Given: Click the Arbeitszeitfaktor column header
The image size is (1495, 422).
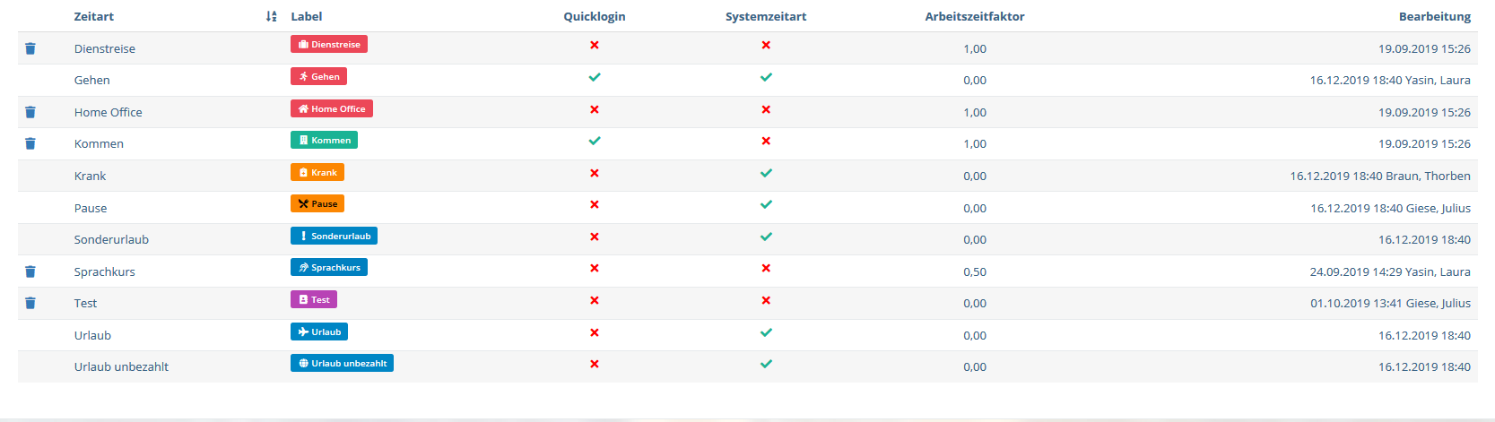Looking at the screenshot, I should [975, 16].
